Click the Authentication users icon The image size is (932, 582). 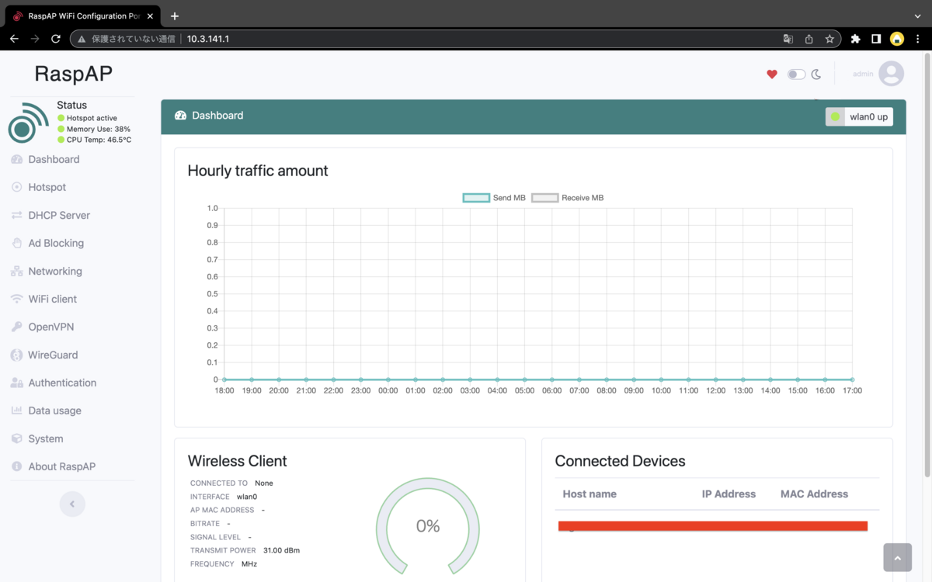16,383
